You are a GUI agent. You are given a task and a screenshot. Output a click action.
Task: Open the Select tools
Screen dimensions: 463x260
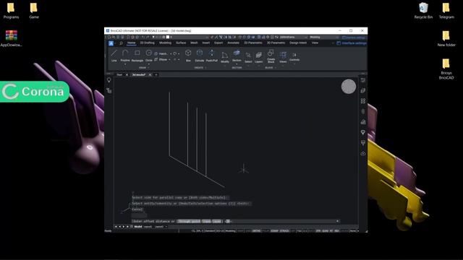pyautogui.click(x=248, y=57)
